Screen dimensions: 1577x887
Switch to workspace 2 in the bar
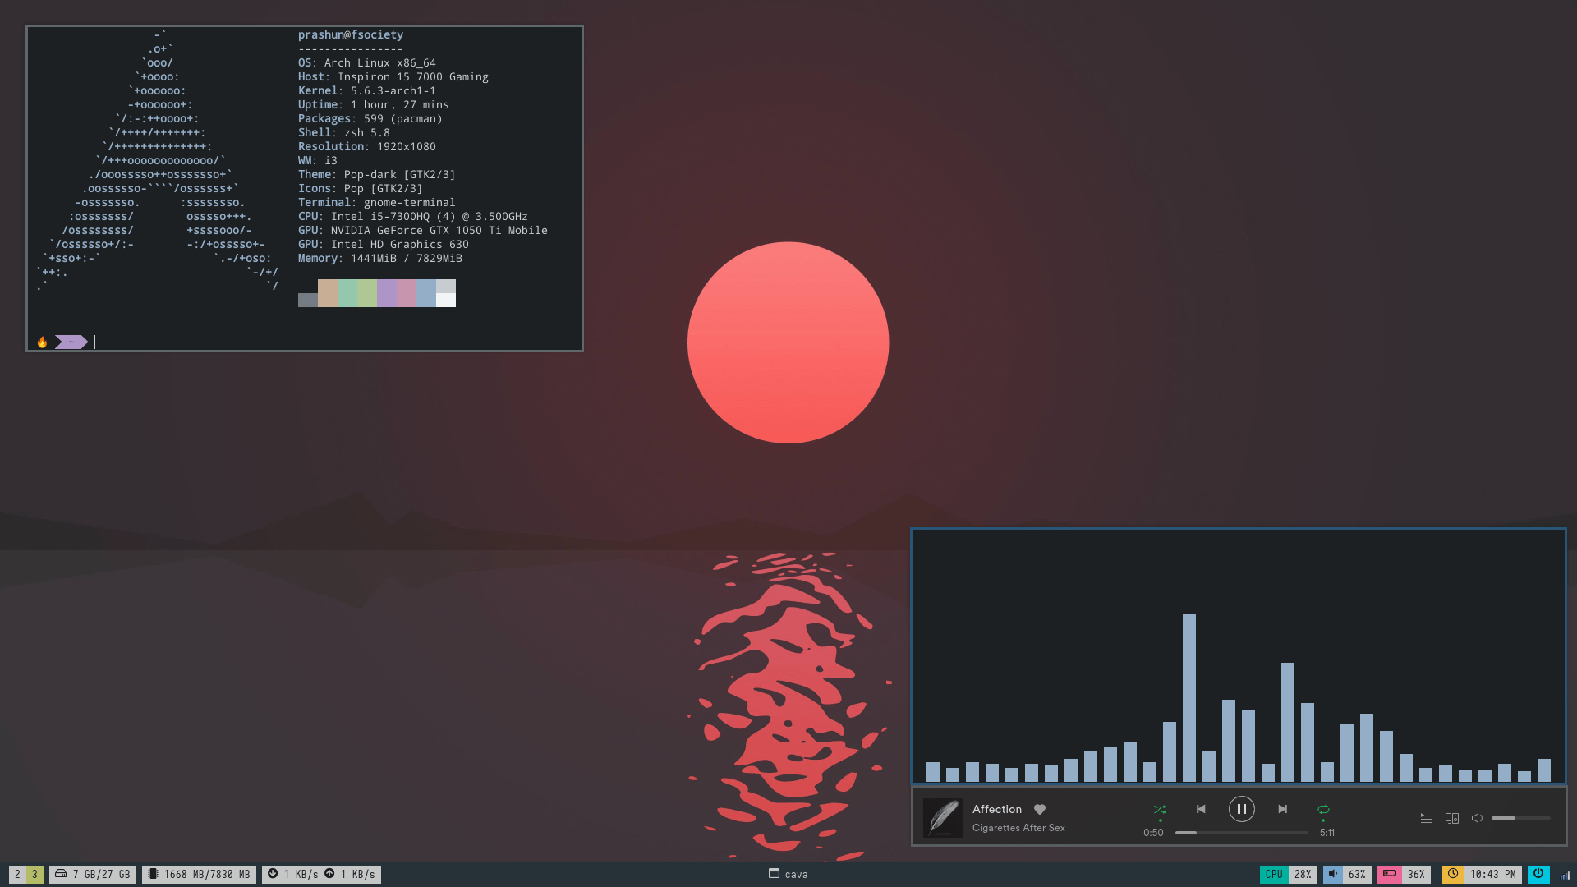[x=17, y=875]
